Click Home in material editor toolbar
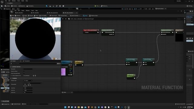The width and height of the screenshot is (194, 109). click(36, 16)
